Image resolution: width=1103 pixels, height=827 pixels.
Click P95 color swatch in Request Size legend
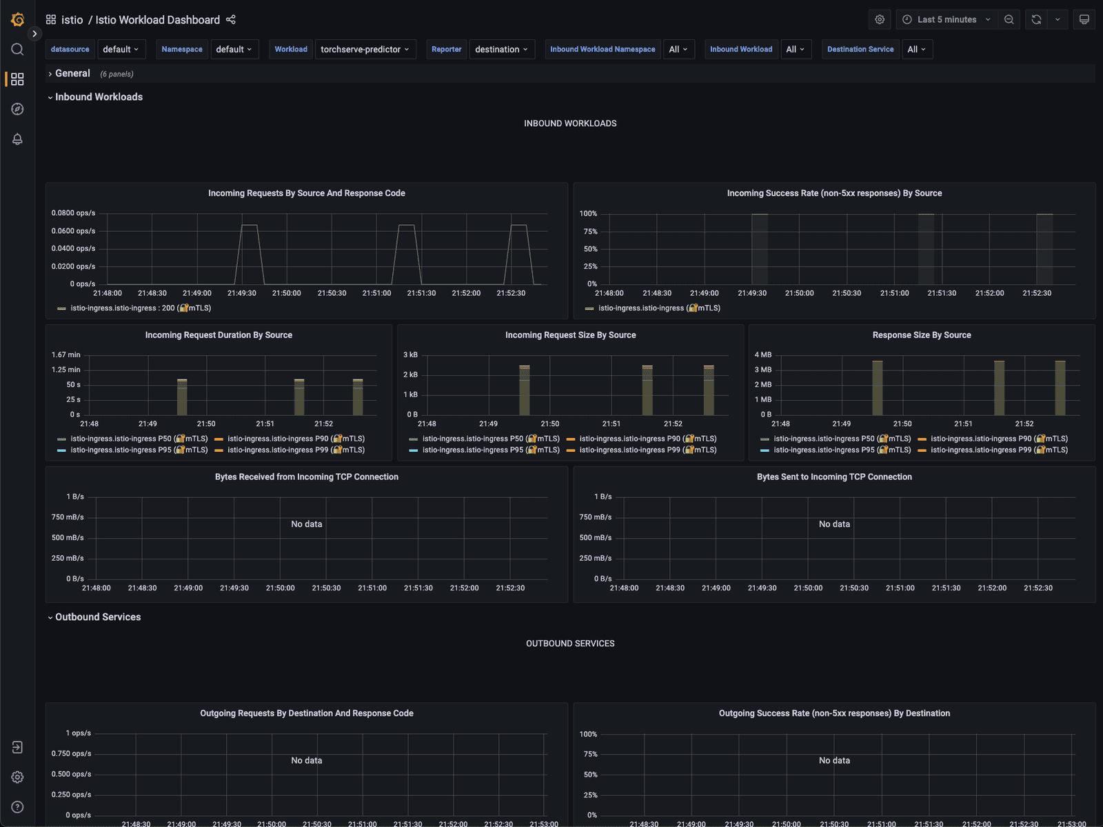[x=414, y=450]
